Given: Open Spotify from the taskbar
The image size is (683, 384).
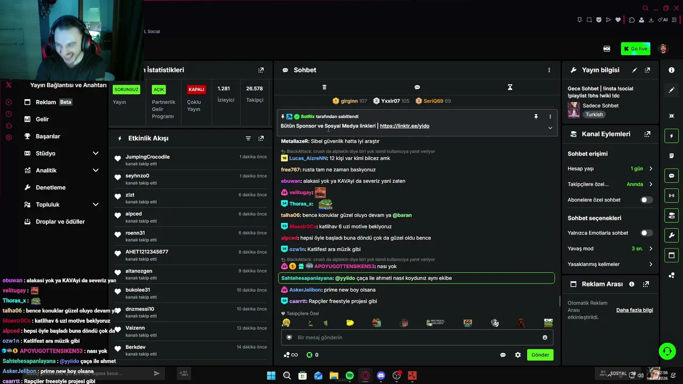Looking at the screenshot, I should (350, 375).
